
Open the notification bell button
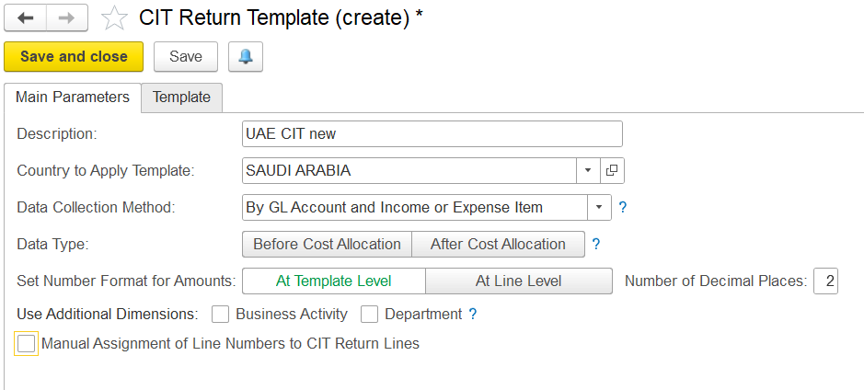(246, 57)
